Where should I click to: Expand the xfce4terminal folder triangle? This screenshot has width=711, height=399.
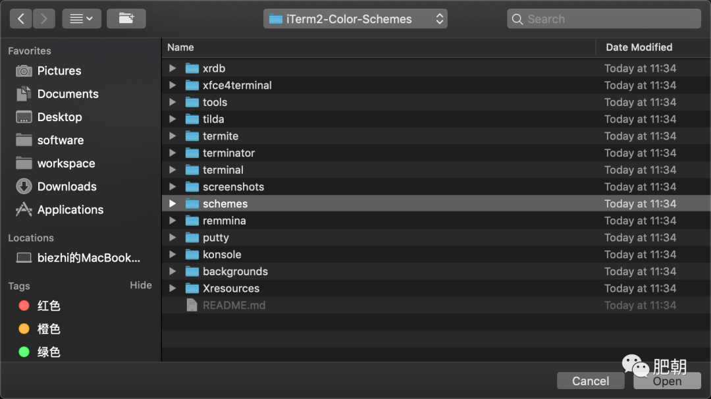tap(172, 85)
